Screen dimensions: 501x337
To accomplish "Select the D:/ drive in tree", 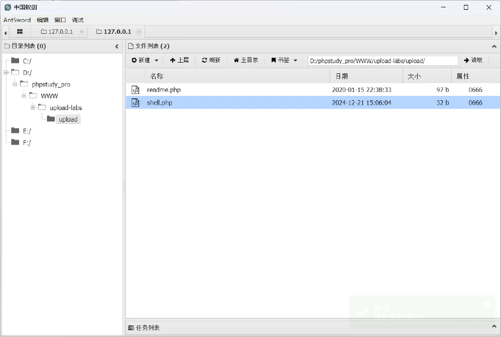I will pos(27,73).
